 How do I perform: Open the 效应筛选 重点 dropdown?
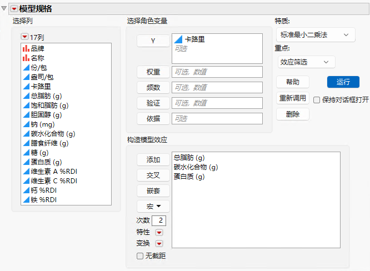[306, 62]
